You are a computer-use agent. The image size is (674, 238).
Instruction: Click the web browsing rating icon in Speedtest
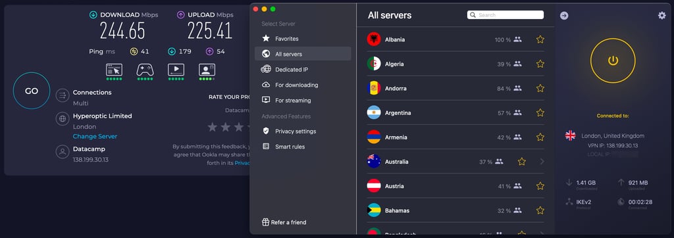(114, 70)
